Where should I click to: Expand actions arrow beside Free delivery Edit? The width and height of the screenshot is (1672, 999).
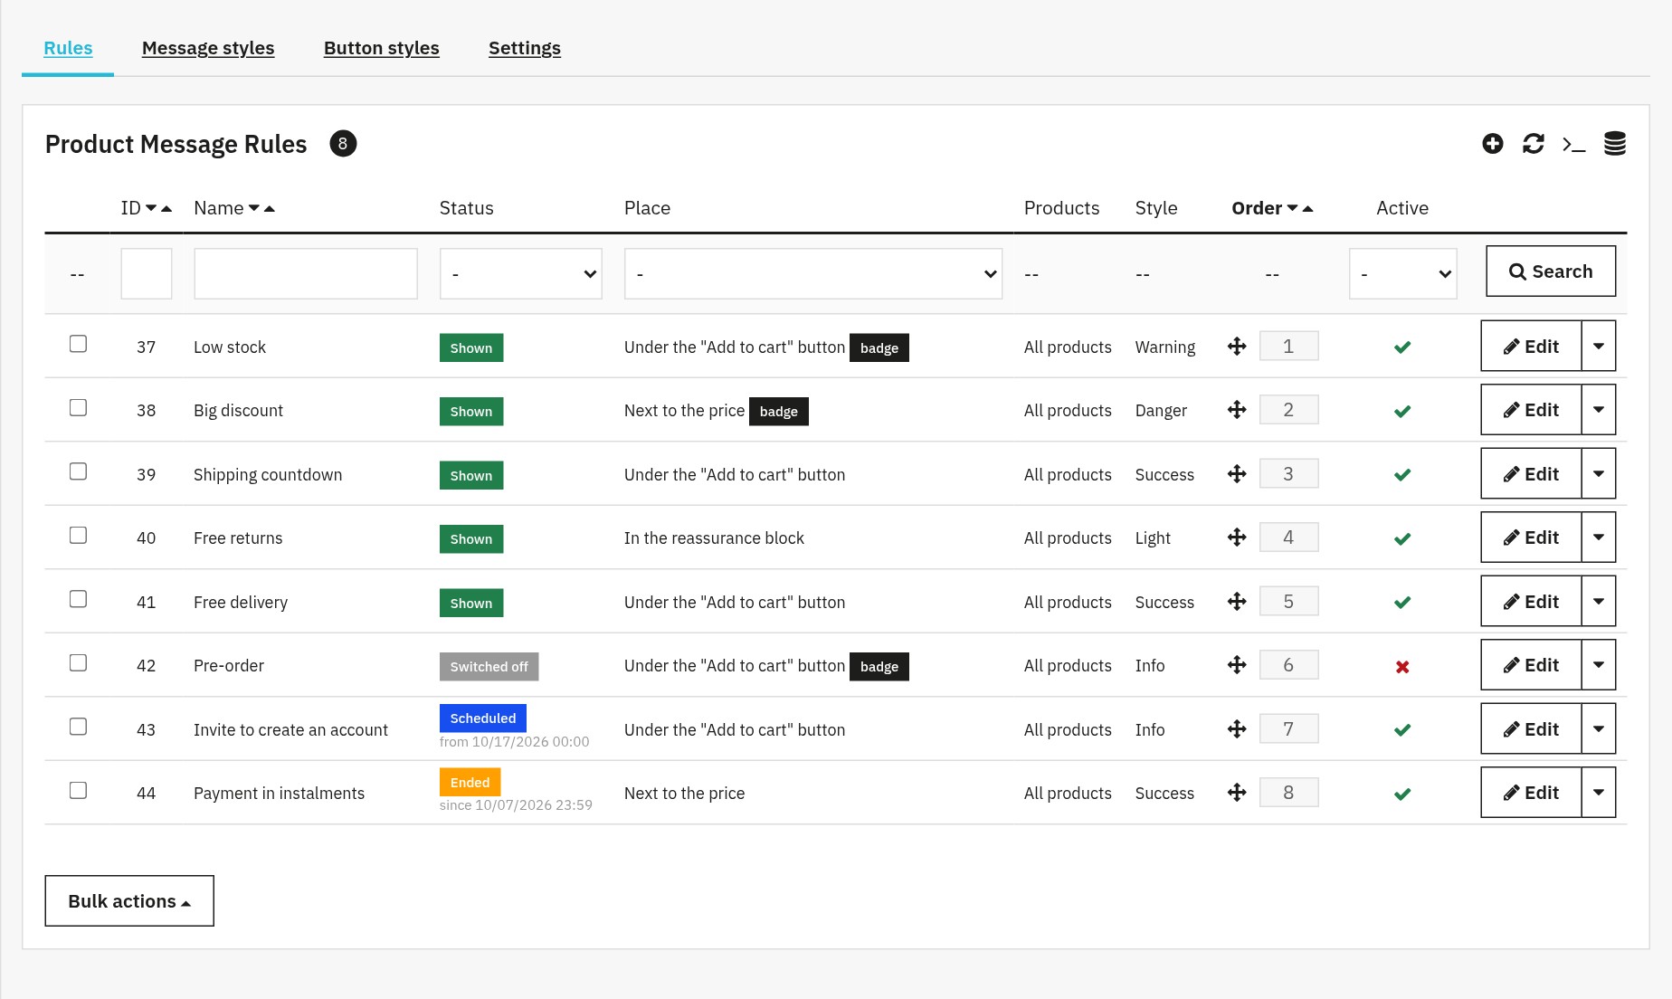[1599, 601]
